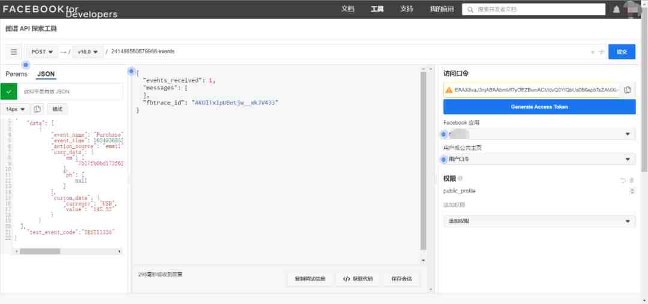The image size is (648, 304).
Task: Click the editor scrollbar left arrow
Action: pyautogui.click(x=17, y=252)
